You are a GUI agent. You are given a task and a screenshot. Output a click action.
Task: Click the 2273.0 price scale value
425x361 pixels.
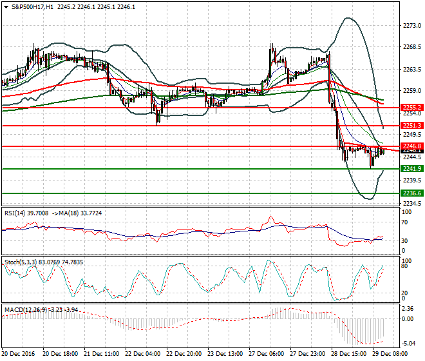point(412,26)
